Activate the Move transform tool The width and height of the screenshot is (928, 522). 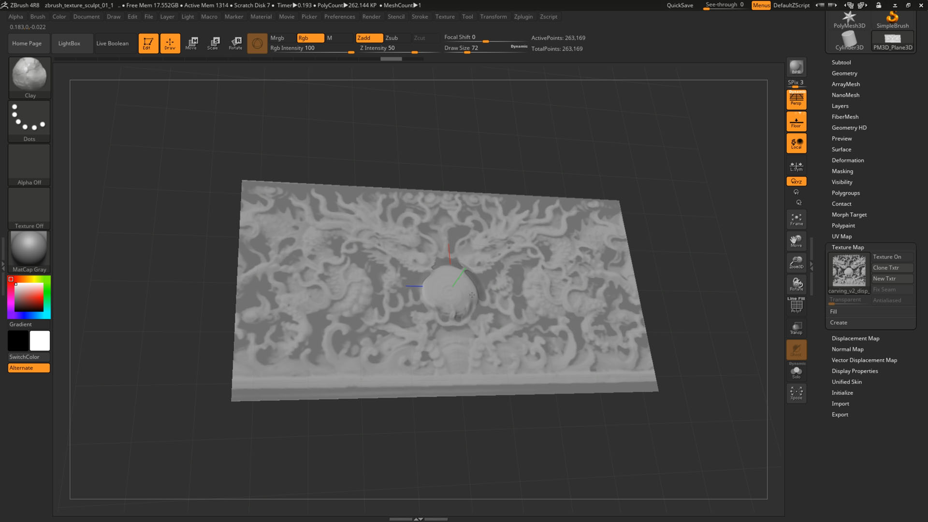pyautogui.click(x=191, y=43)
